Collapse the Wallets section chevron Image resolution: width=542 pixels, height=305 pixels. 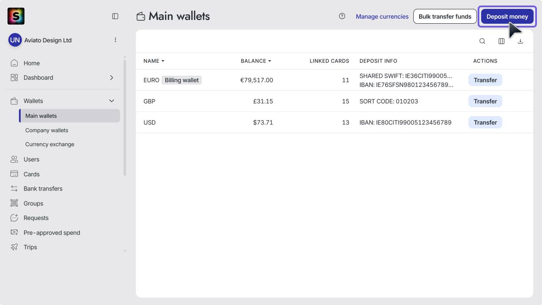pos(112,101)
